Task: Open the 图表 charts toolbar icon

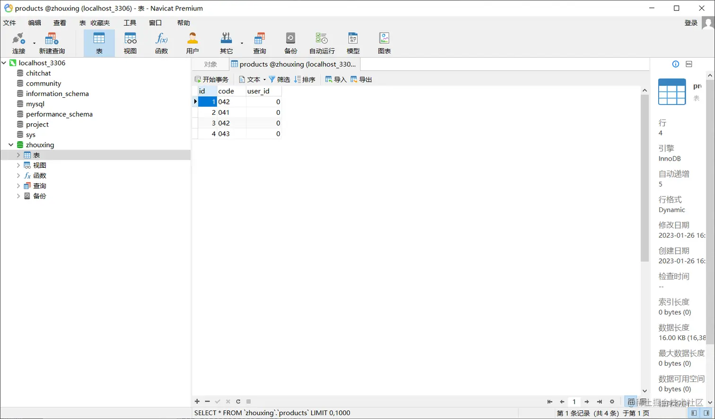Action: (x=384, y=43)
